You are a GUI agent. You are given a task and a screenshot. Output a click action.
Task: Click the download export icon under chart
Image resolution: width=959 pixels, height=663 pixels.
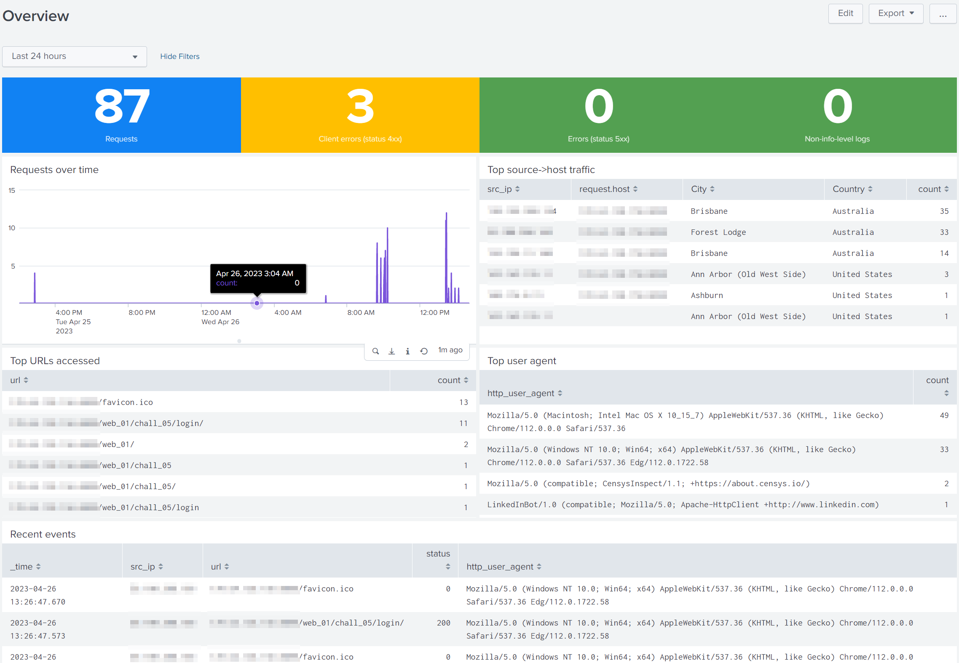tap(391, 351)
